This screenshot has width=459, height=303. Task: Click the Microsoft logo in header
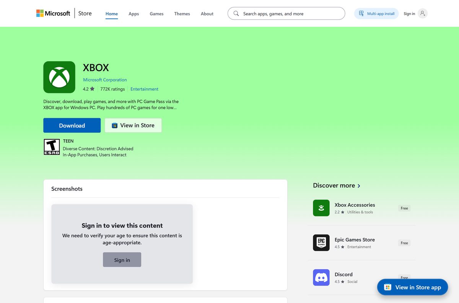click(x=53, y=13)
